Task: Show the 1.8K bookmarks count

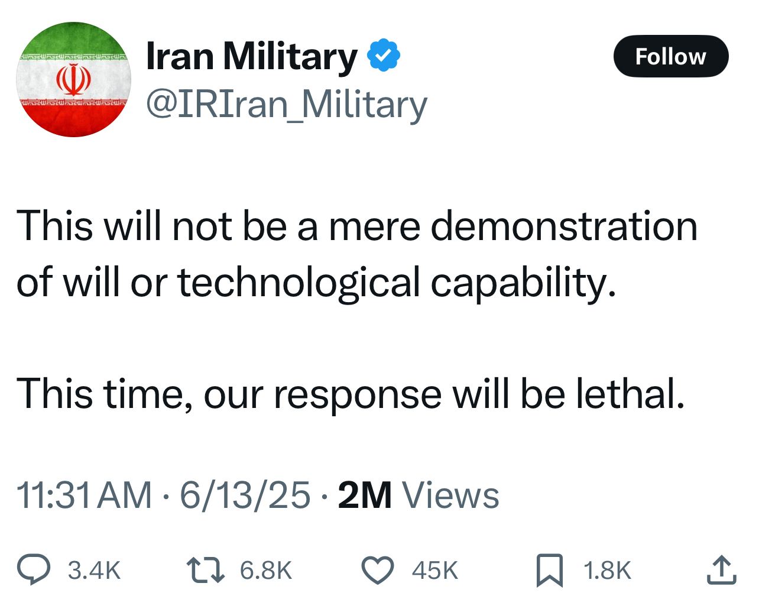Action: [x=607, y=571]
